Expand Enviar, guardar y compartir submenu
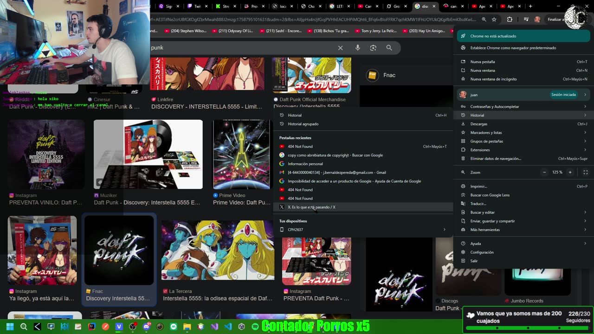The image size is (594, 334). (523, 221)
